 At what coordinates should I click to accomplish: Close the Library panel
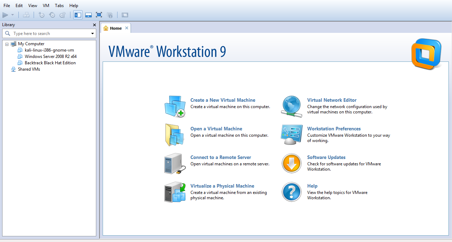[95, 25]
